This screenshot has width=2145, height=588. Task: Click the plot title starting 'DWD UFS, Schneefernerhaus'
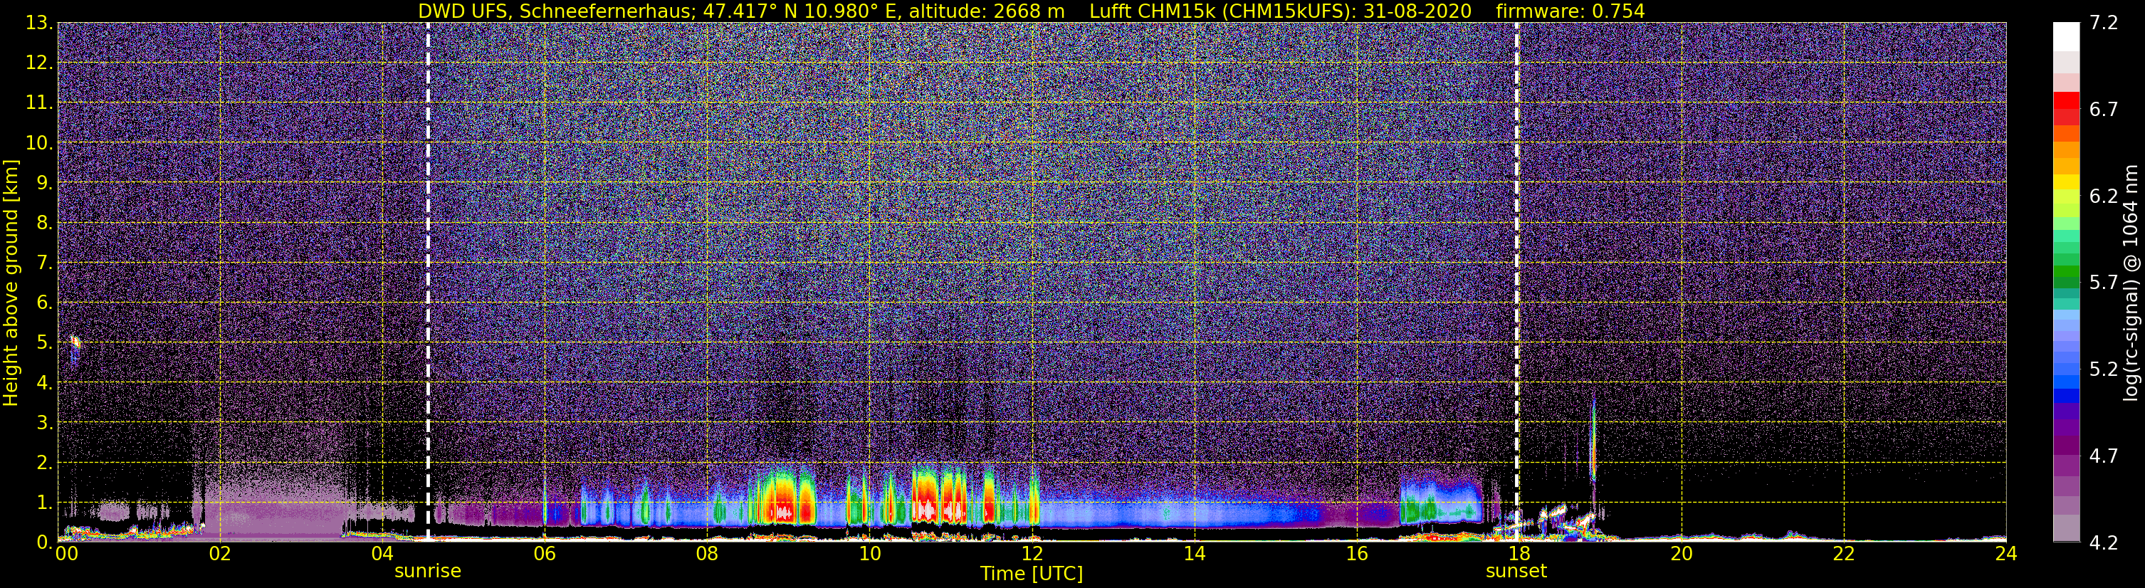(x=1031, y=11)
